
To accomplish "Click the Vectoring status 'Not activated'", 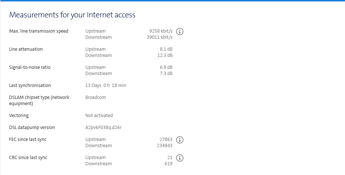I will pyautogui.click(x=99, y=116).
